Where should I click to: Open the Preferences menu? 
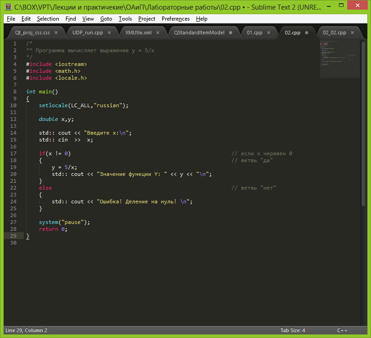[175, 19]
